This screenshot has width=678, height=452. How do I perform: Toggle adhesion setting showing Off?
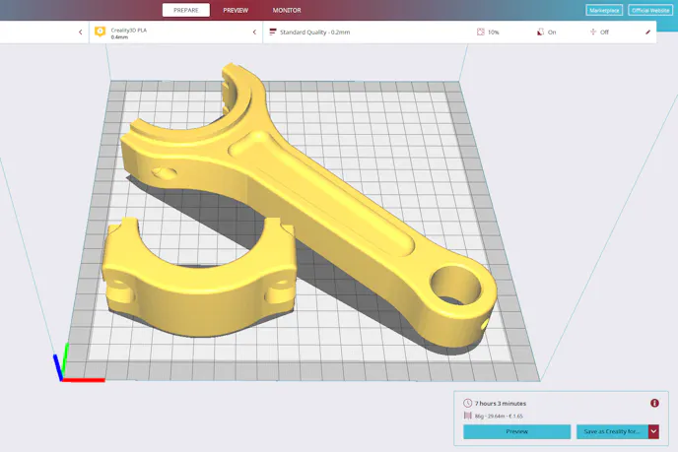coord(598,32)
